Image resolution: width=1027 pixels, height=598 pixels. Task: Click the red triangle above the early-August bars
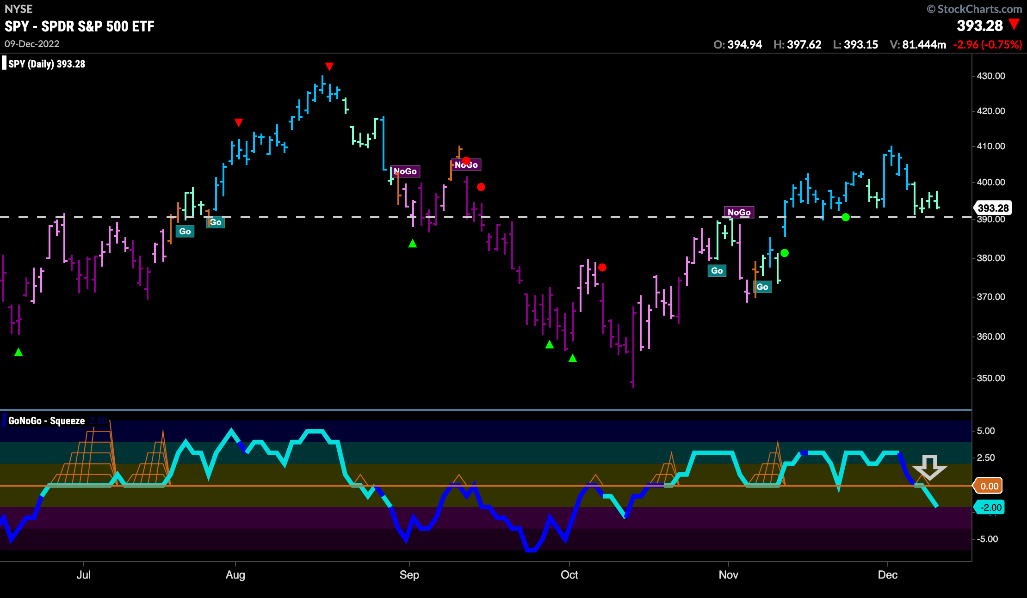click(239, 122)
